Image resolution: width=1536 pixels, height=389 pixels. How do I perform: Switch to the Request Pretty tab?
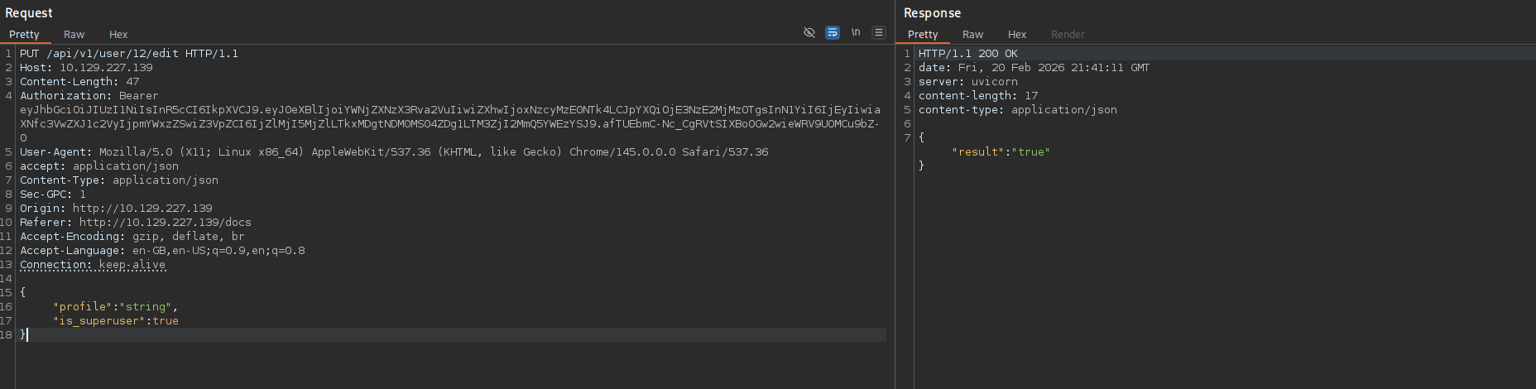[24, 35]
